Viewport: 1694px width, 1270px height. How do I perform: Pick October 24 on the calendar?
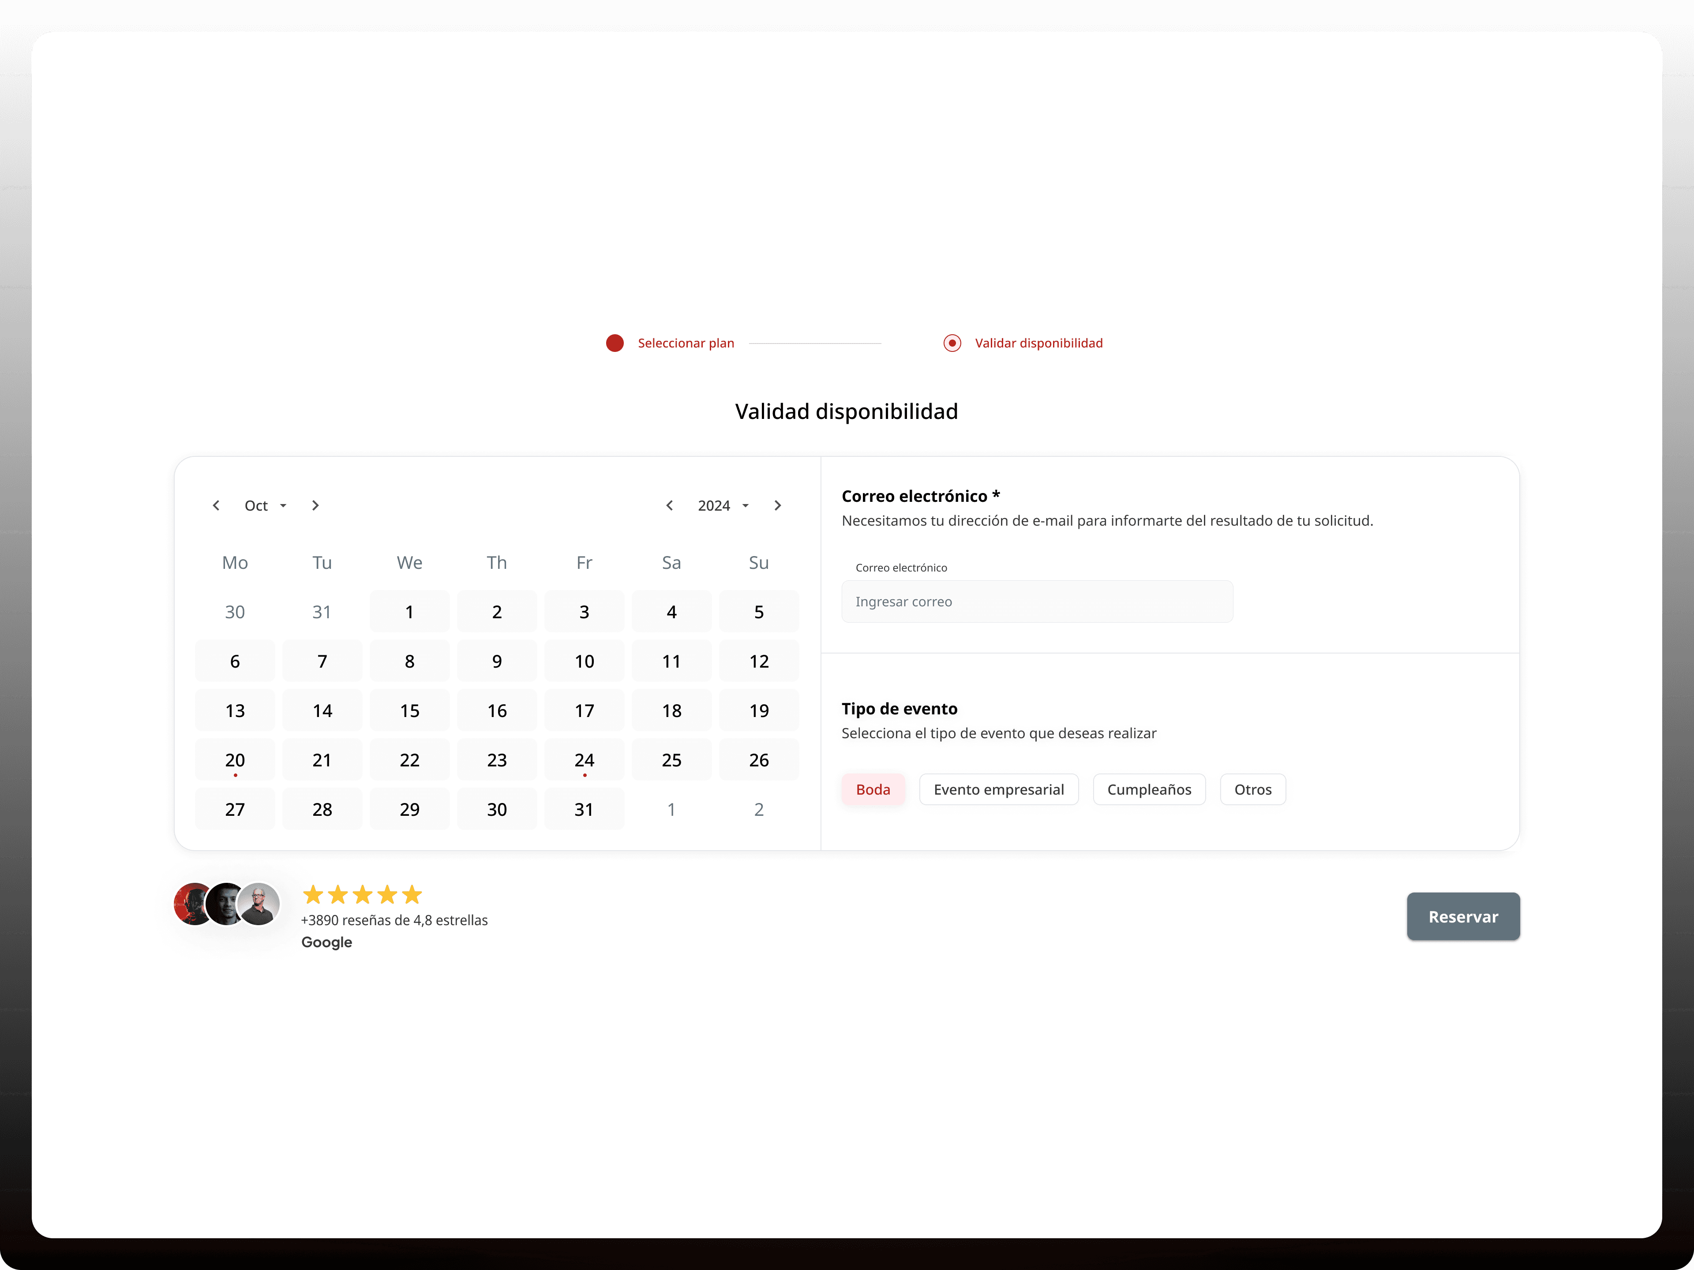point(584,760)
